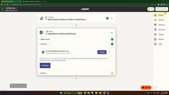This screenshot has width=169, height=95.
Task: Click the trigger step's green checkmark
Action: click(107, 18)
